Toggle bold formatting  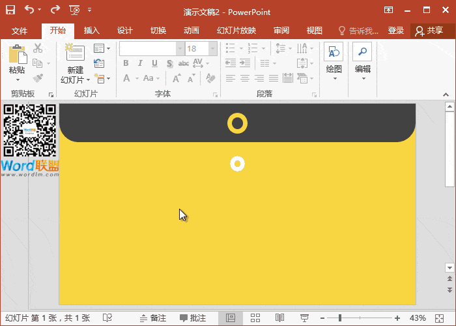click(x=126, y=63)
